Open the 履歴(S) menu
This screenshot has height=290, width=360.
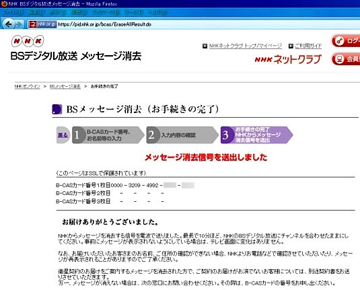click(x=79, y=12)
